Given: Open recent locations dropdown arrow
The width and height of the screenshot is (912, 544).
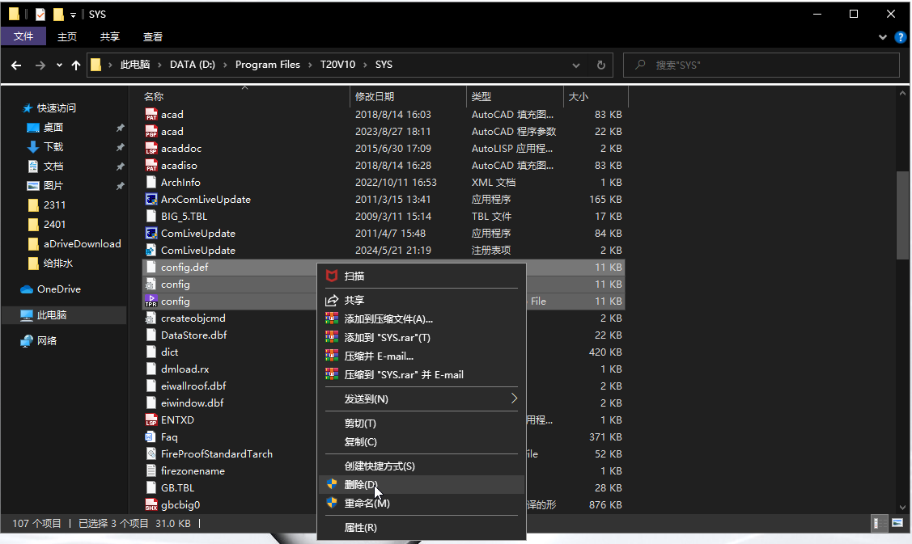Looking at the screenshot, I should pos(59,65).
